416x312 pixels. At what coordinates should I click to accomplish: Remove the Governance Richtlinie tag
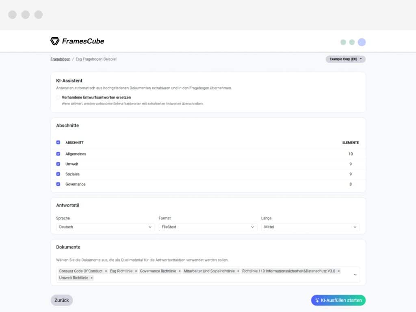pos(180,271)
